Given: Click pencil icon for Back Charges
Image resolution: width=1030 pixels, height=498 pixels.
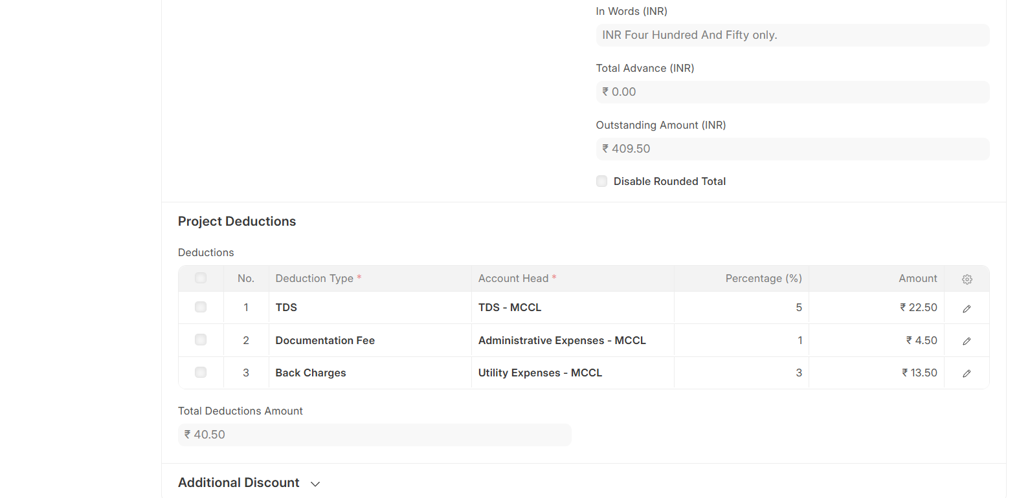Looking at the screenshot, I should (967, 373).
